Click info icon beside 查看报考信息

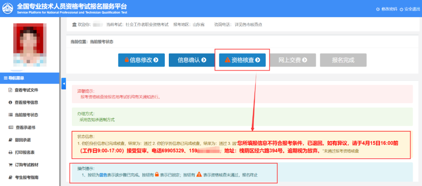coord(11,102)
